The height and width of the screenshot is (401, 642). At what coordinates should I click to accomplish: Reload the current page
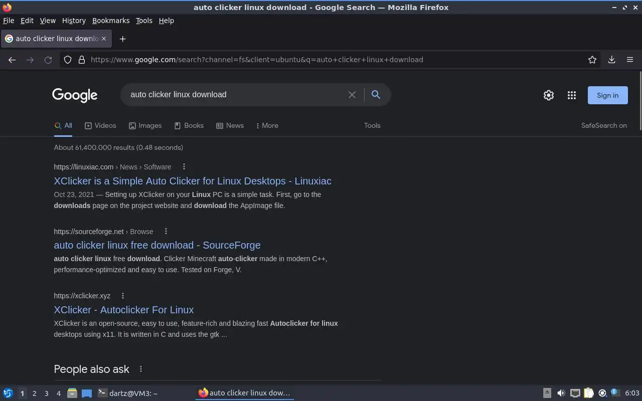click(48, 60)
